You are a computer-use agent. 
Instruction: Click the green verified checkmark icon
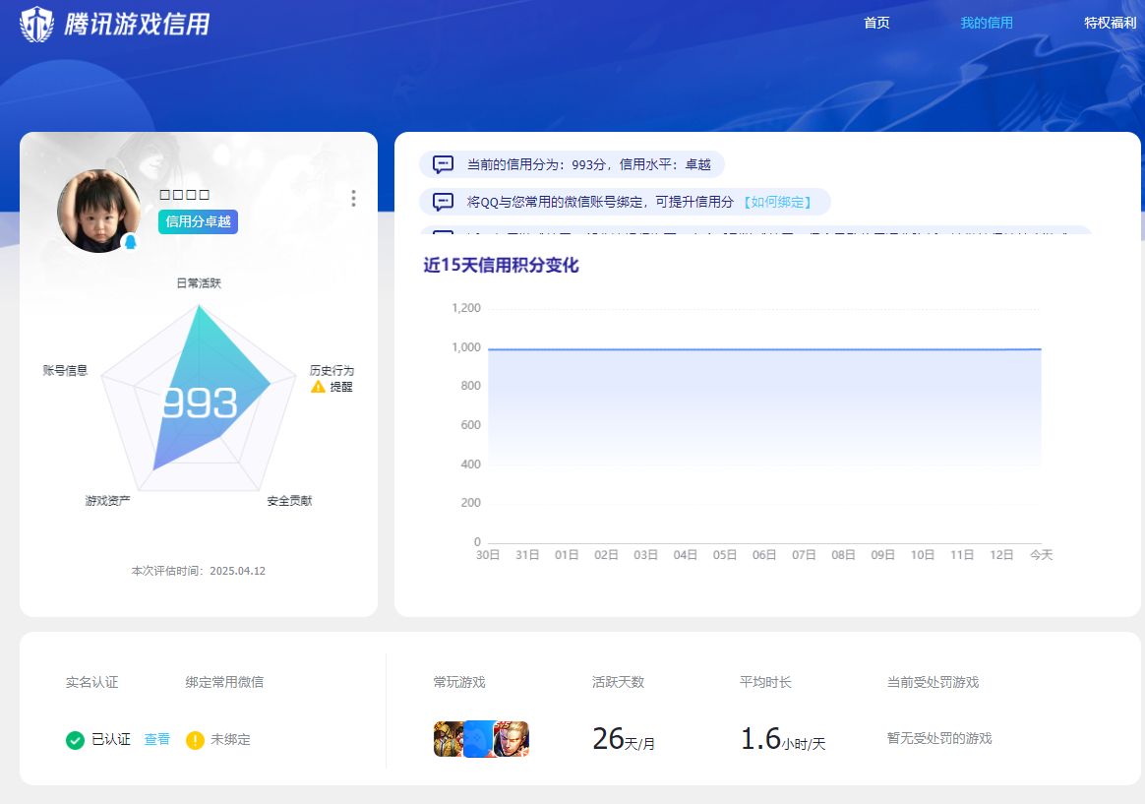[x=75, y=740]
